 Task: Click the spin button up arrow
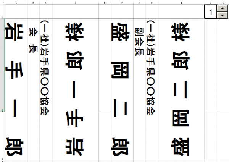(222, 8)
